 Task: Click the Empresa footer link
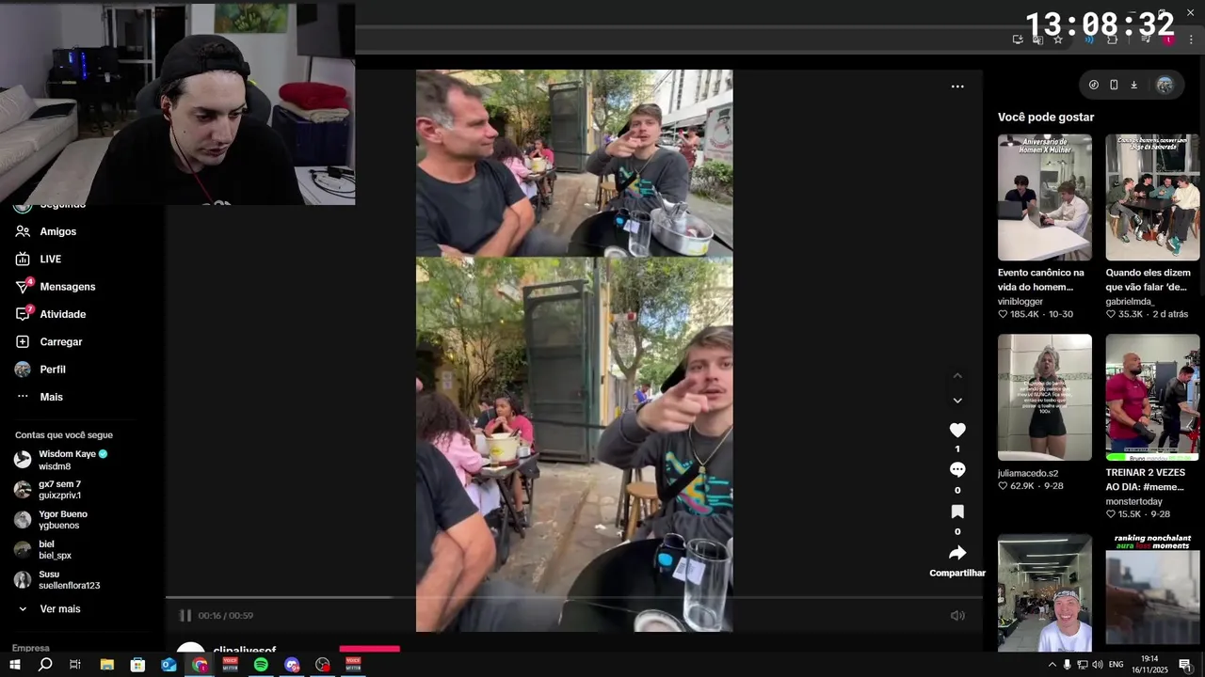point(31,648)
